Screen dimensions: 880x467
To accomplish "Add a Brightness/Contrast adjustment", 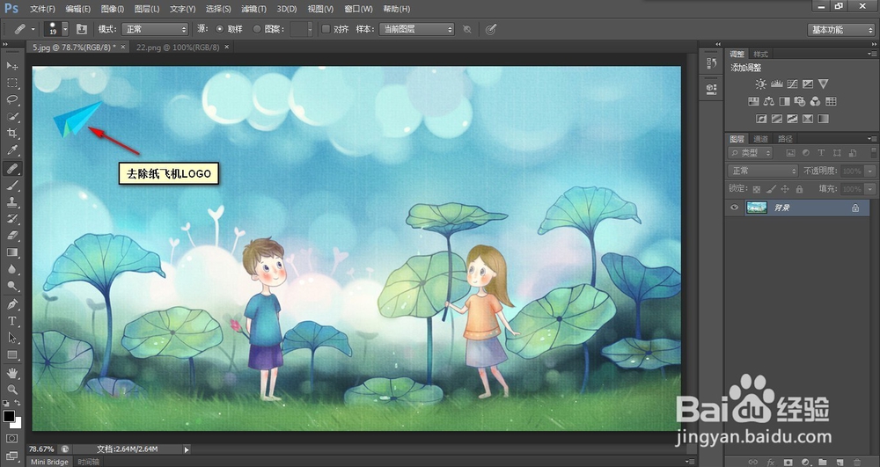I will 760,84.
